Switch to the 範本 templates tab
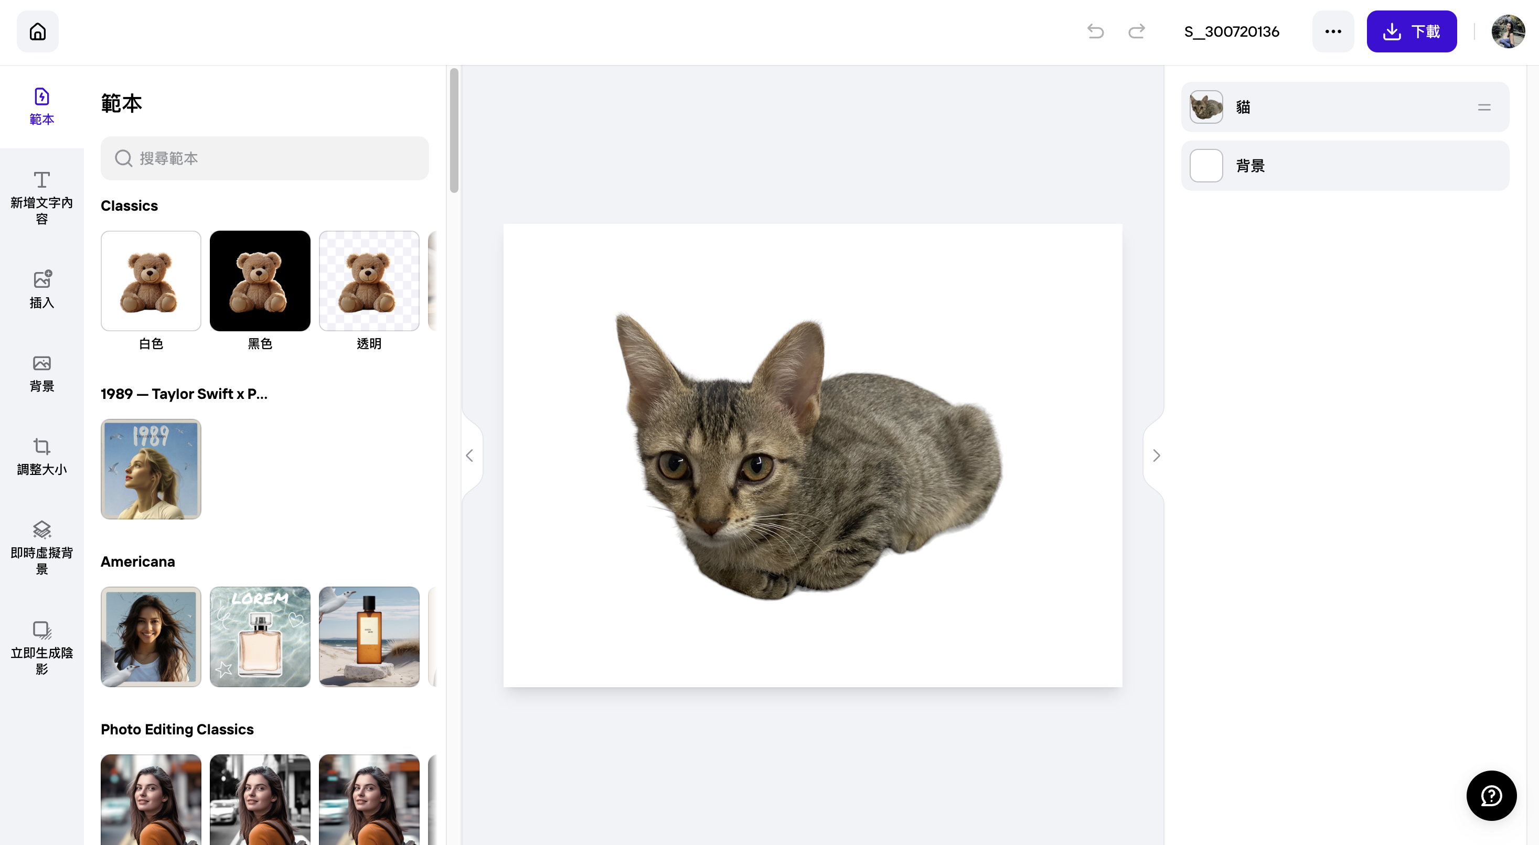Image resolution: width=1539 pixels, height=845 pixels. 42,106
